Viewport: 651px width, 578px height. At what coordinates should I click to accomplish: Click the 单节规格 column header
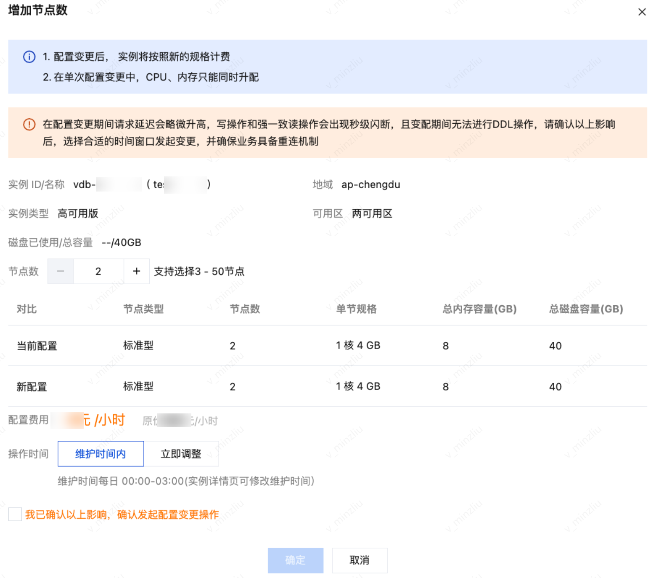pos(356,309)
